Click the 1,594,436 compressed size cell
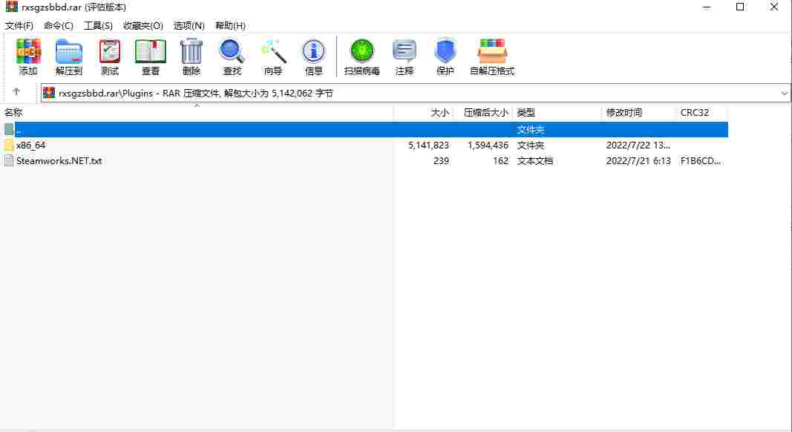Viewport: 792px width, 432px height. pos(488,145)
